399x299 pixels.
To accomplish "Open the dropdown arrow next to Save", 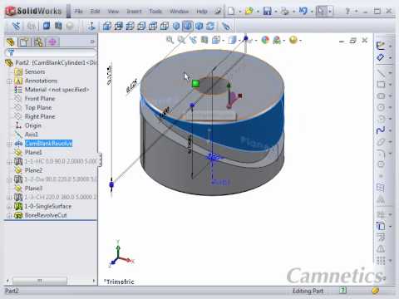I will [276, 12].
